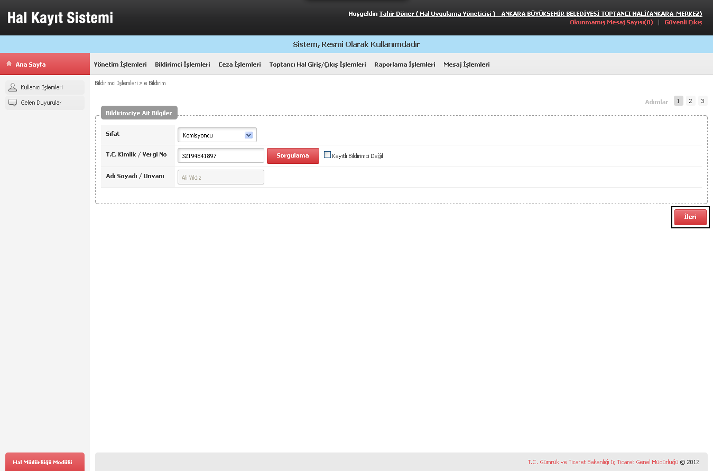Click the Bildirimci İşlemleri » e Bildirim breadcrumb

(x=130, y=84)
